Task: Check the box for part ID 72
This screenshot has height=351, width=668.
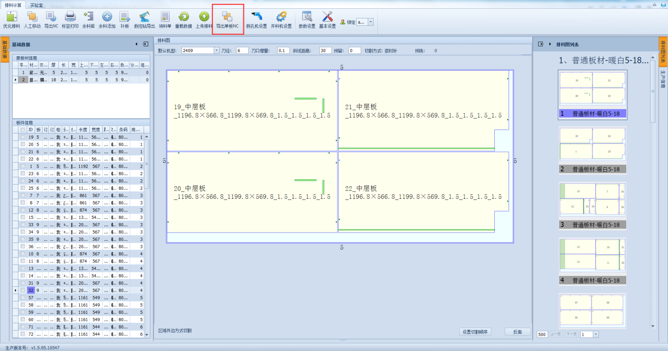Action: pyautogui.click(x=23, y=334)
